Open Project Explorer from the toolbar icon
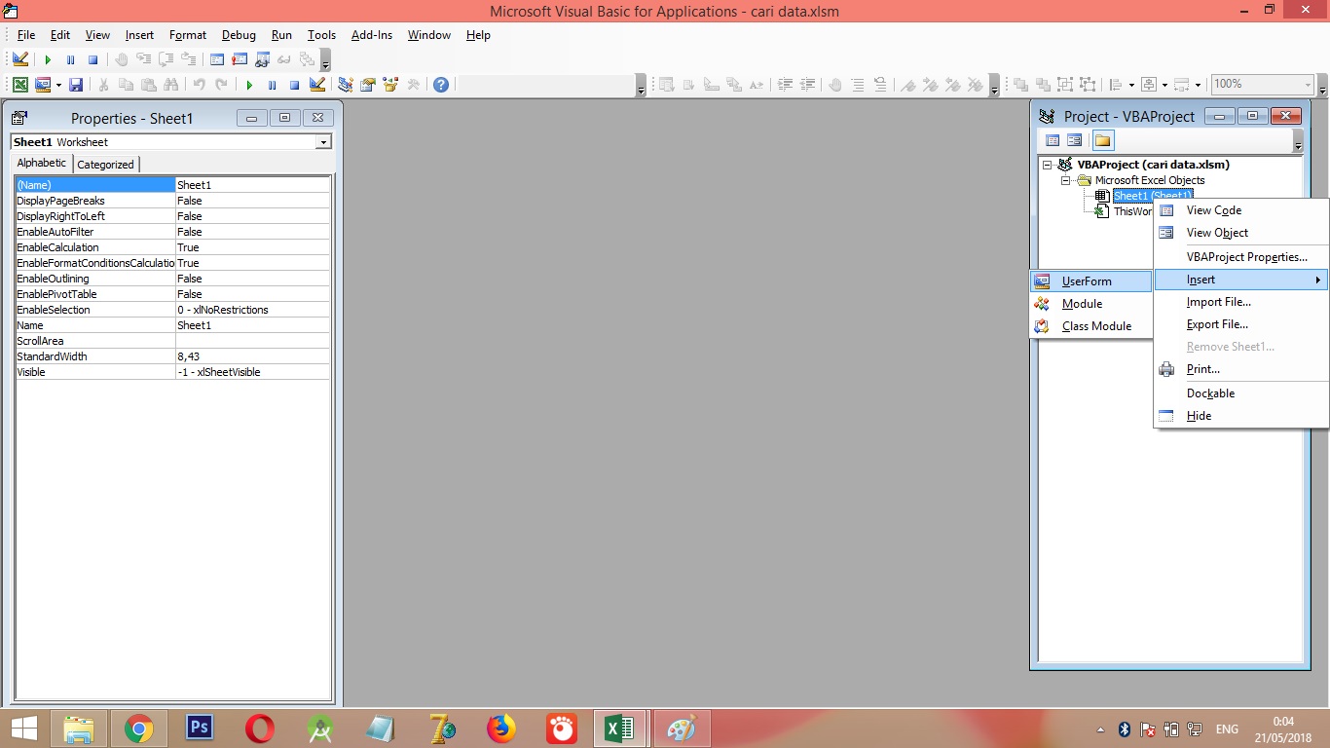The width and height of the screenshot is (1330, 748). pyautogui.click(x=345, y=85)
